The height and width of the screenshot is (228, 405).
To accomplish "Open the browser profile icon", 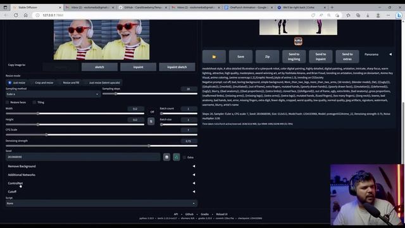I will click(x=378, y=15).
